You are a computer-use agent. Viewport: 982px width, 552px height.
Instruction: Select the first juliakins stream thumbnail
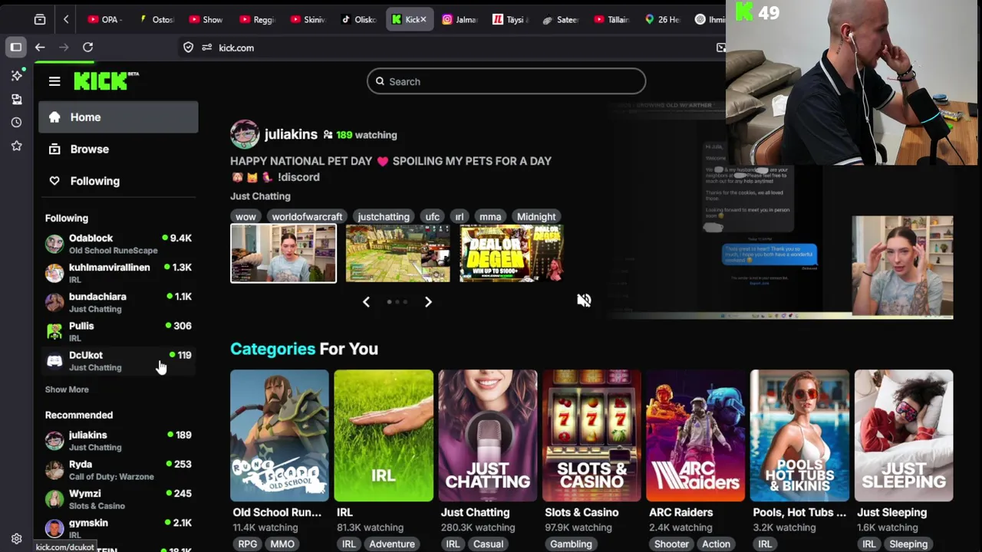coord(283,254)
